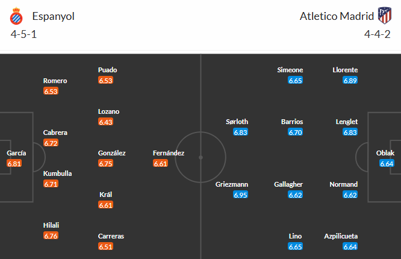The image size is (401, 259).
Task: Open the Espanyol team name link
Action: pos(53,16)
